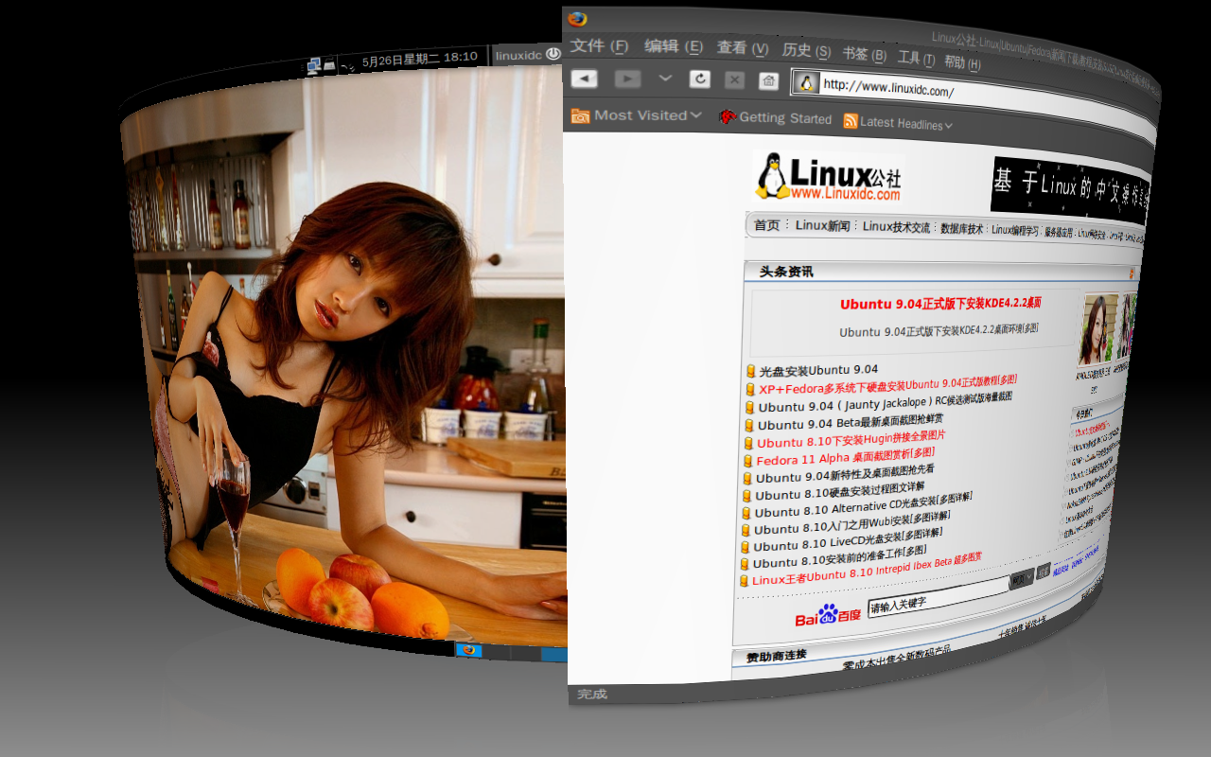The image size is (1211, 757).
Task: Click the Getting Started bookmark icon
Action: point(726,117)
